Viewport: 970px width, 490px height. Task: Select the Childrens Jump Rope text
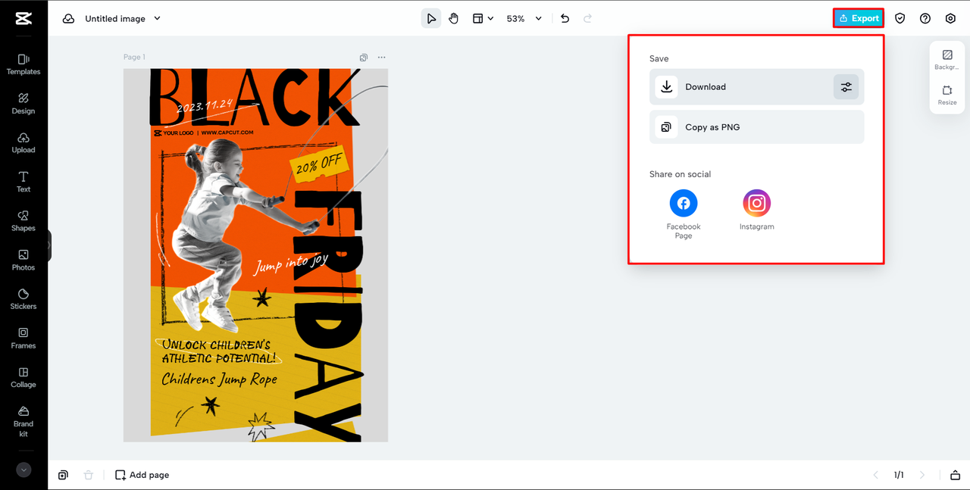(220, 379)
